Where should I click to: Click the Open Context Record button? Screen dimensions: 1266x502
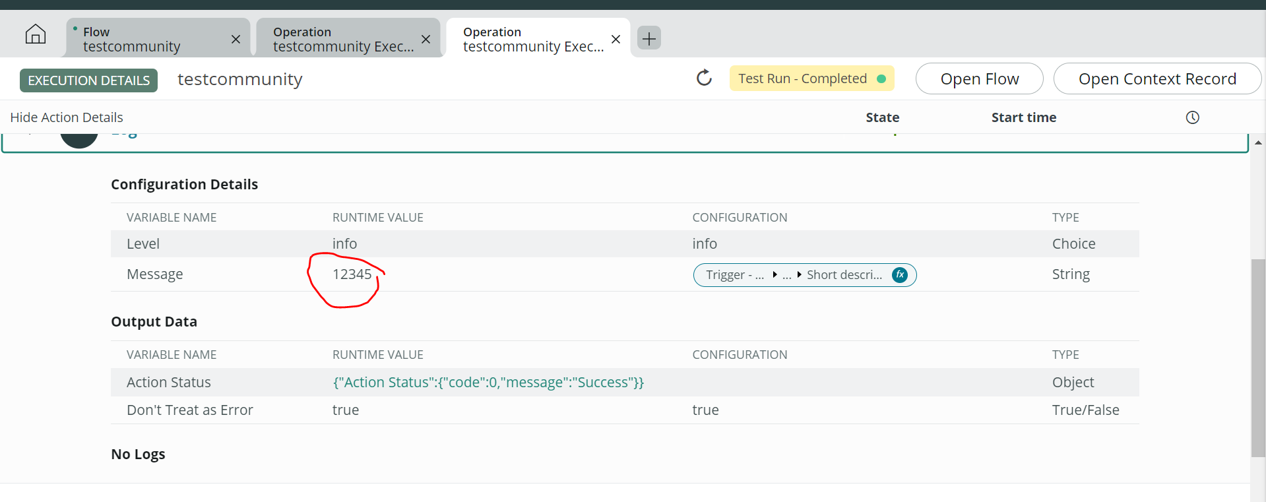coord(1157,78)
